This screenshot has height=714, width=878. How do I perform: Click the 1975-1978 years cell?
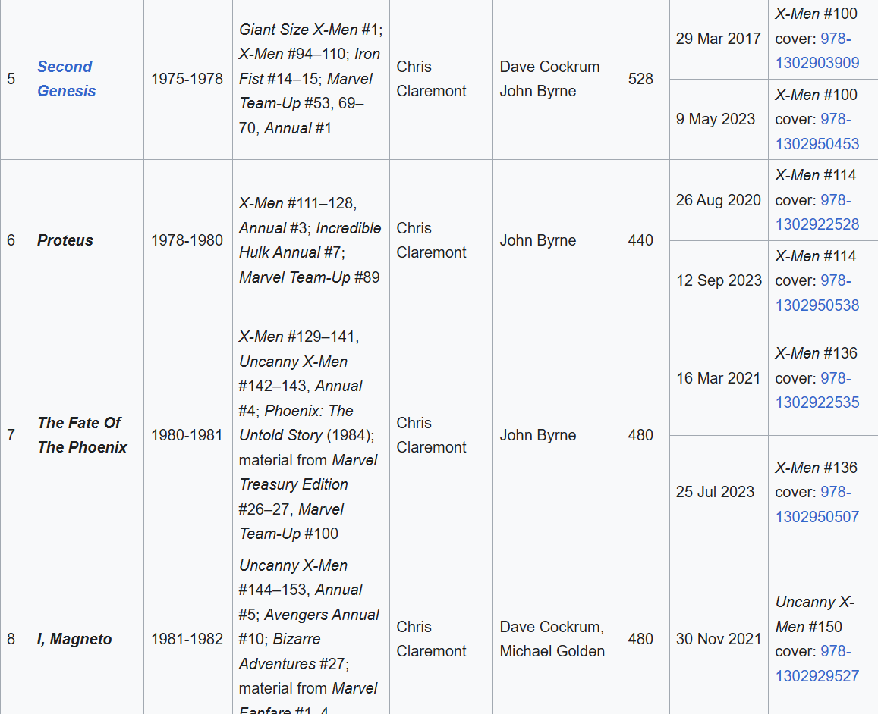coord(187,79)
